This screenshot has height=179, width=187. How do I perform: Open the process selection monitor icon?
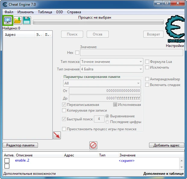pos(8,20)
